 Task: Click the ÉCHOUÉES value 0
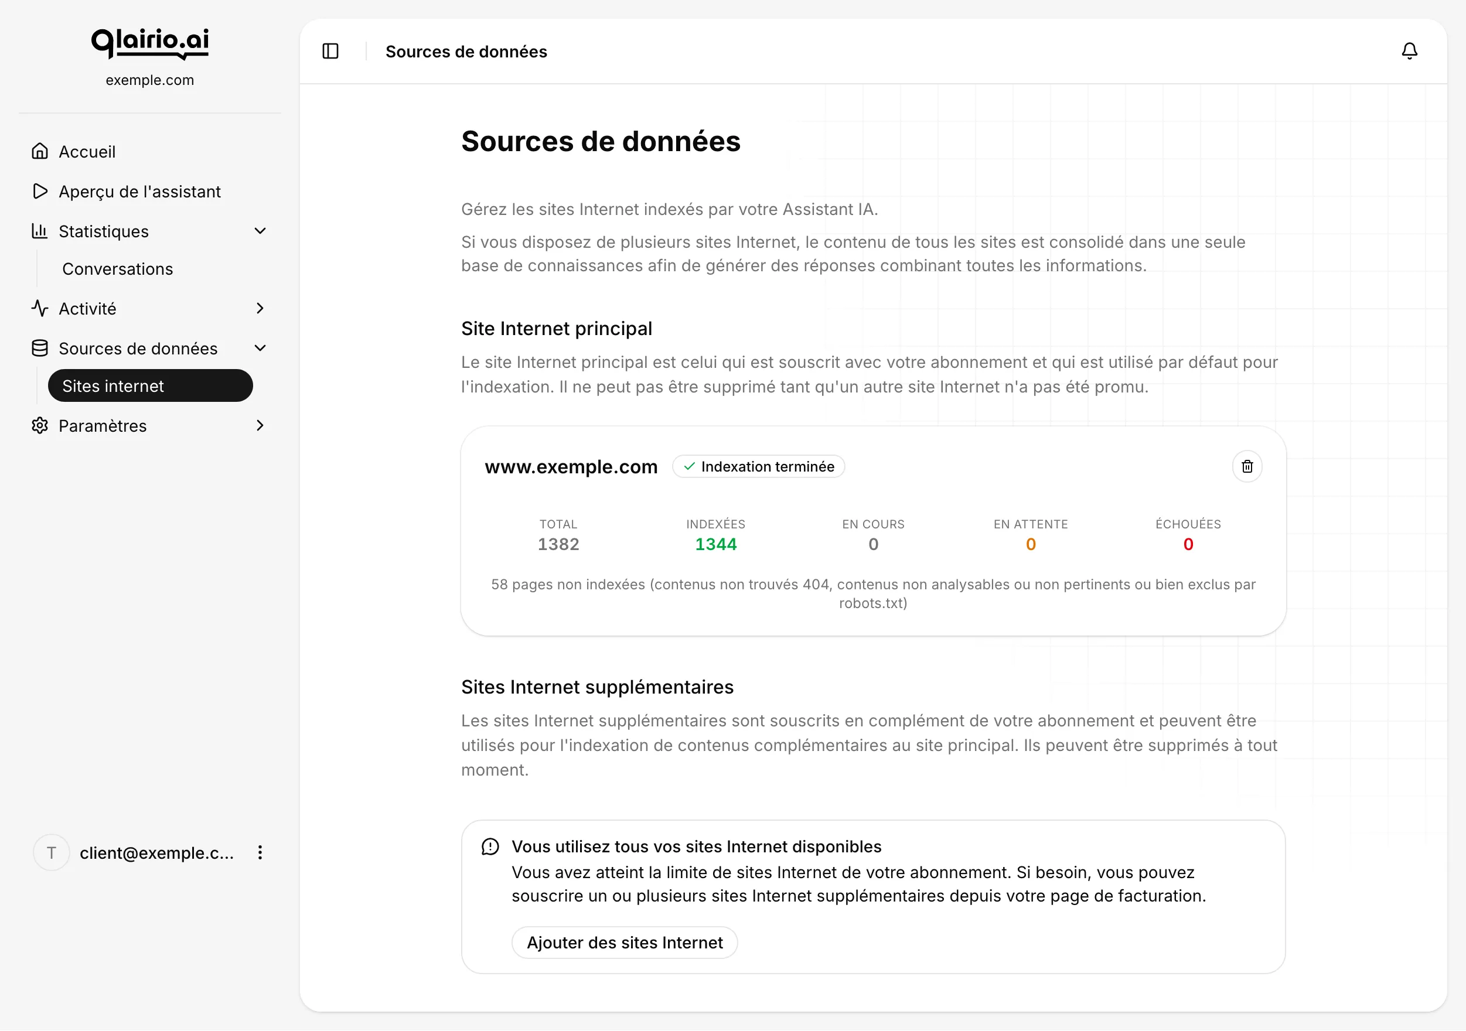pos(1188,545)
